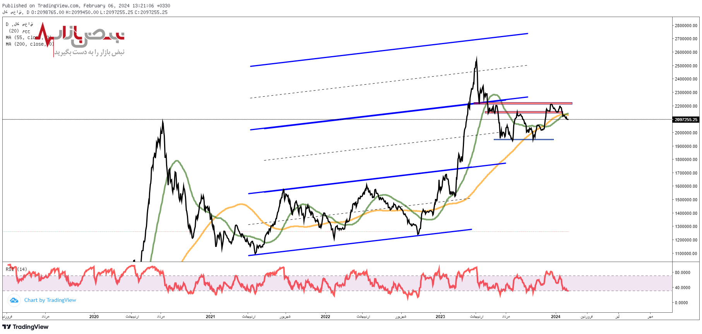702x334 pixels.
Task: Click the 2400000.00 price axis label
Action: 686,79
